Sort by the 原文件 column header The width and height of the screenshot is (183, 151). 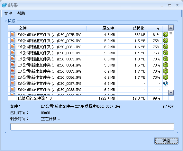(x=102, y=28)
